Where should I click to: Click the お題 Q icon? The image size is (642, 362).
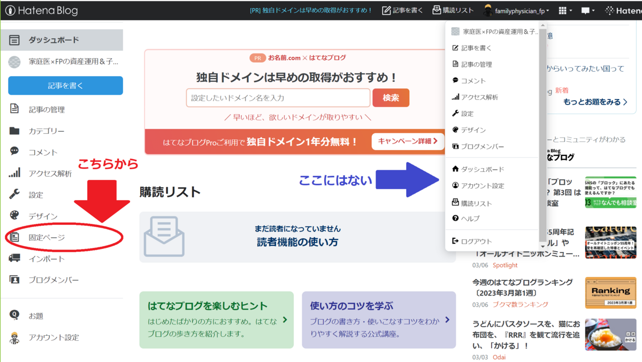pos(14,315)
